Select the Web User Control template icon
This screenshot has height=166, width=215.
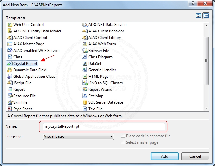(10, 25)
